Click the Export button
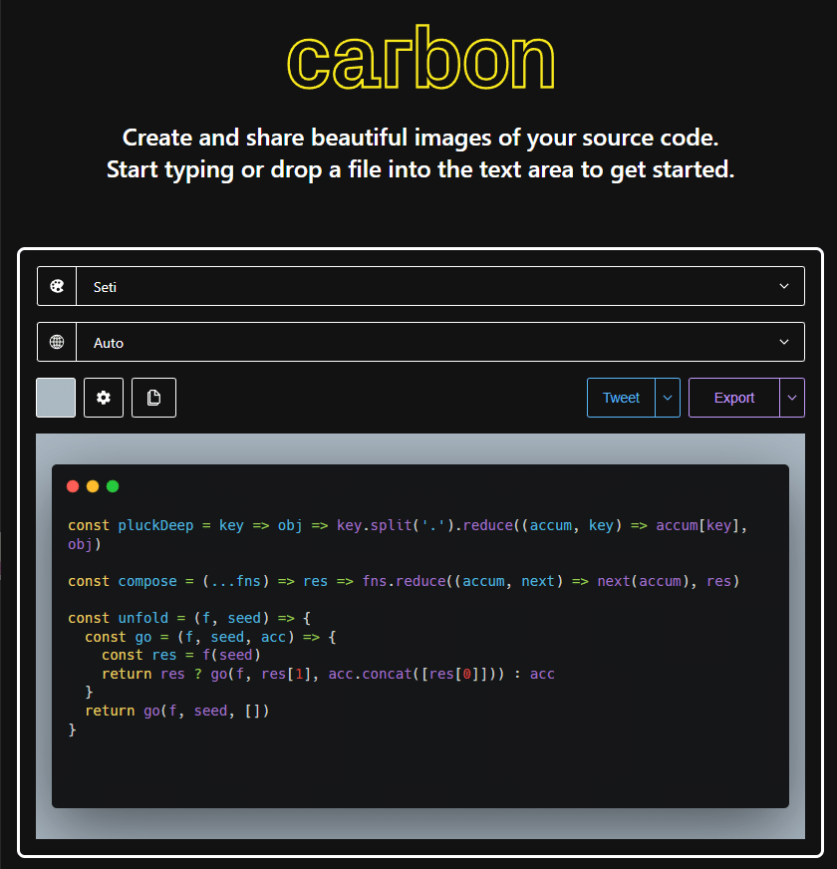The width and height of the screenshot is (837, 869). pyautogui.click(x=734, y=398)
